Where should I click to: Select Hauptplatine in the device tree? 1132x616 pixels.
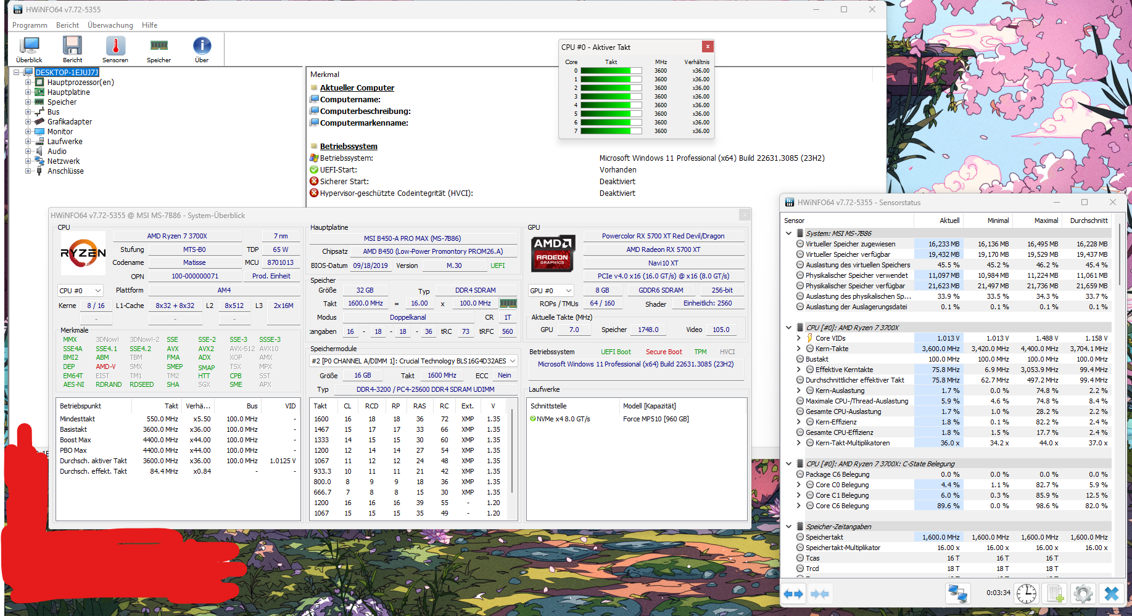coord(68,92)
